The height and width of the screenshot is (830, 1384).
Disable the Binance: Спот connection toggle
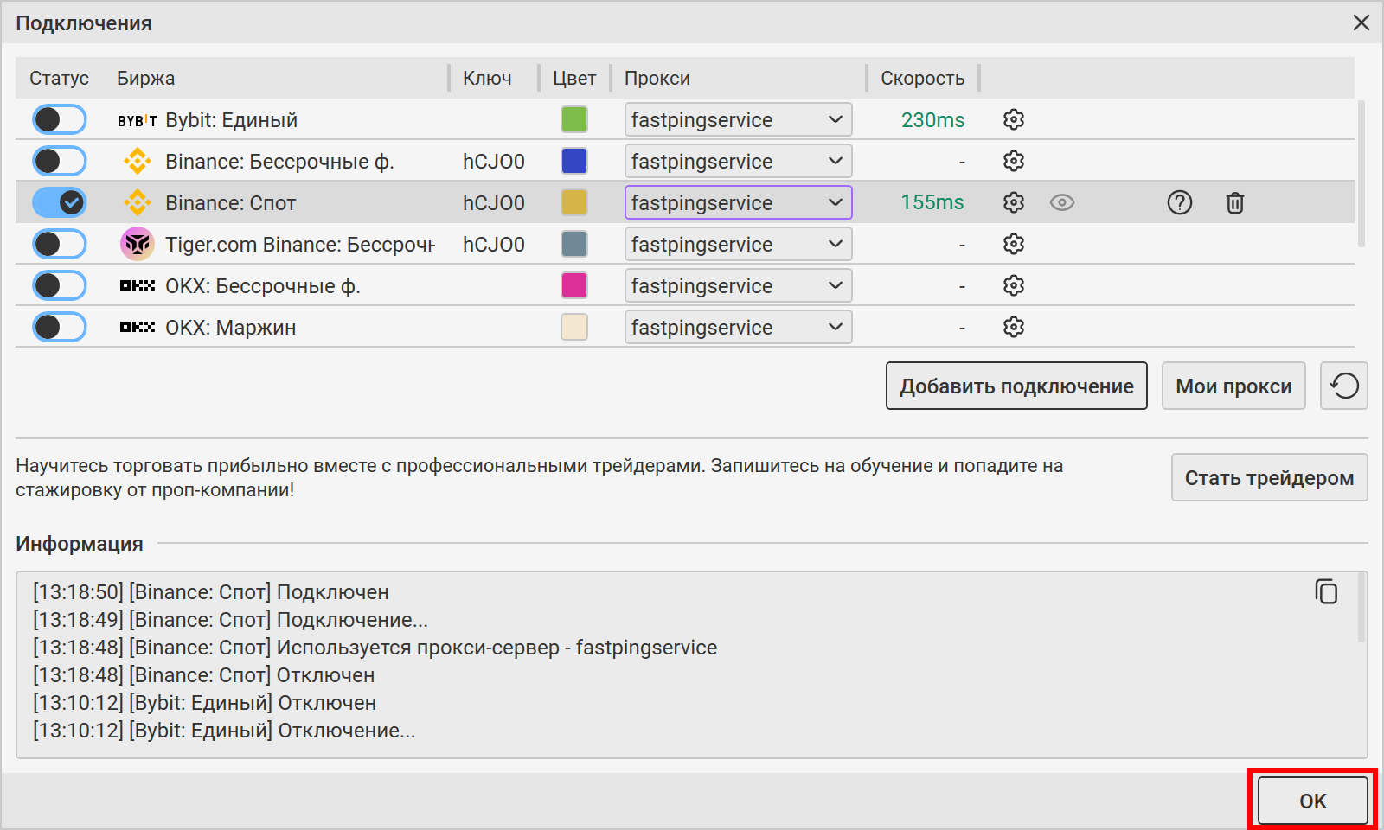pos(60,202)
